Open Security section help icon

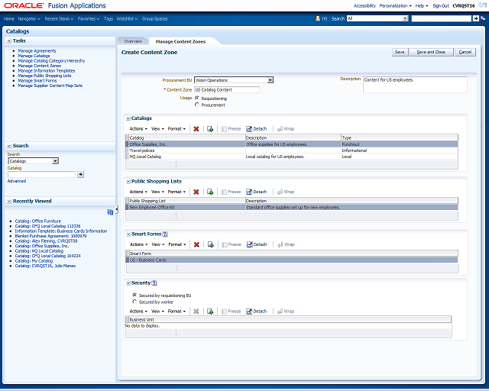[154, 283]
